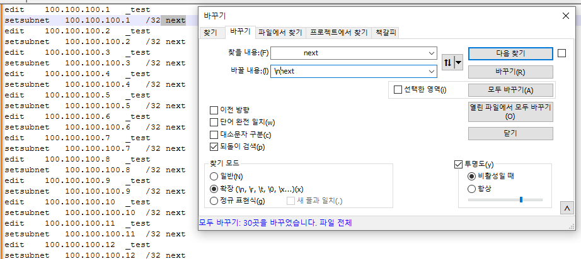
Task: Toggle the 투명도 checkbox
Action: click(458, 164)
